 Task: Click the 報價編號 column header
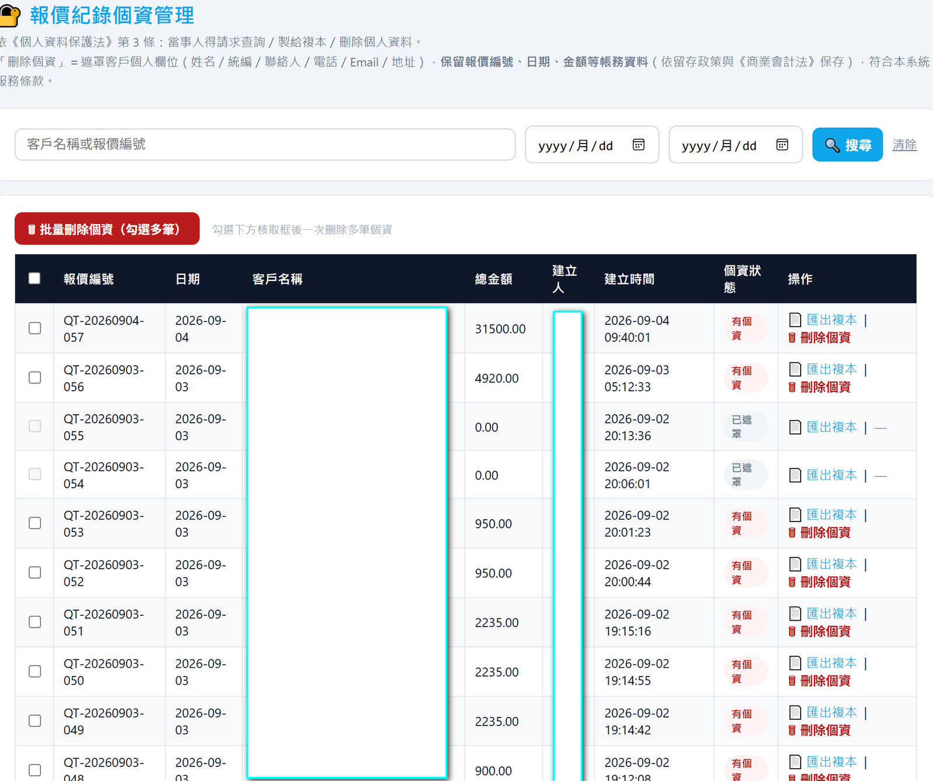(89, 279)
